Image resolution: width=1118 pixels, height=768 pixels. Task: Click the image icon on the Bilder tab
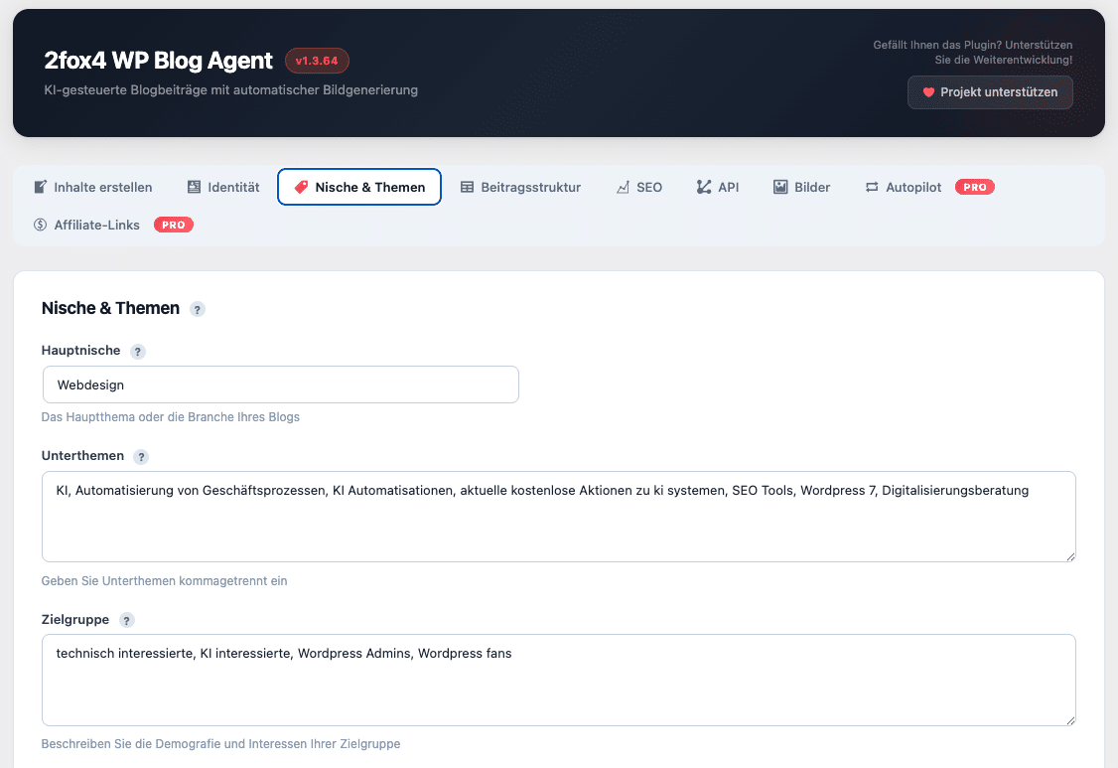point(779,187)
